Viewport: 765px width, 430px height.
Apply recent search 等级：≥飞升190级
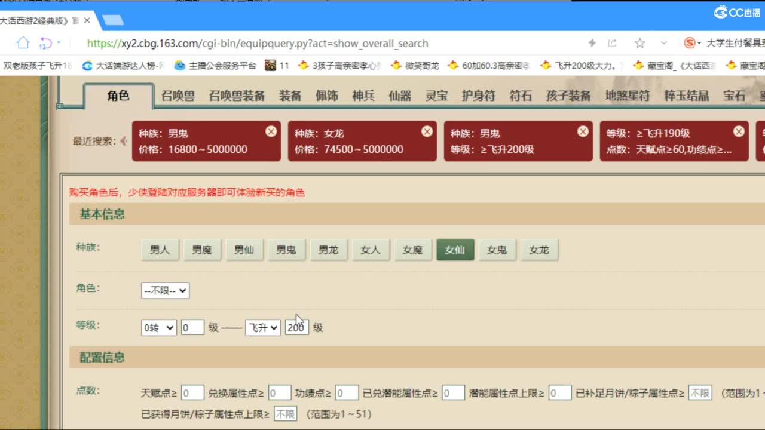[674, 141]
